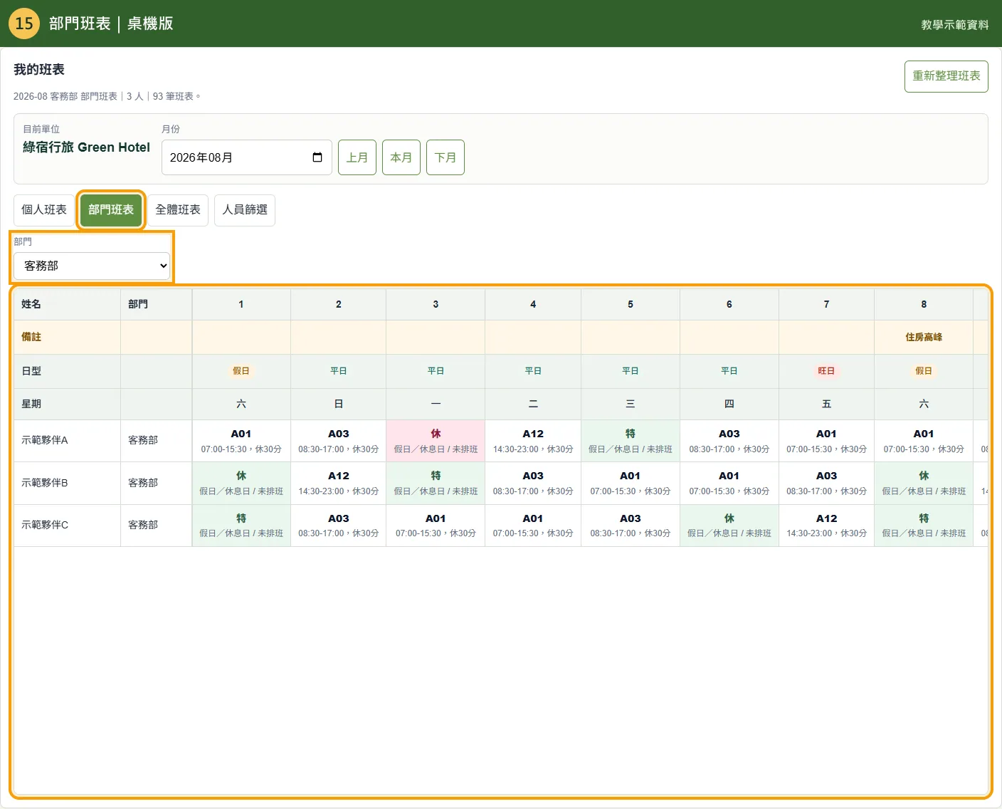Open 示範夥伴C's 休 cell on day 6
The height and width of the screenshot is (809, 1002).
point(729,526)
